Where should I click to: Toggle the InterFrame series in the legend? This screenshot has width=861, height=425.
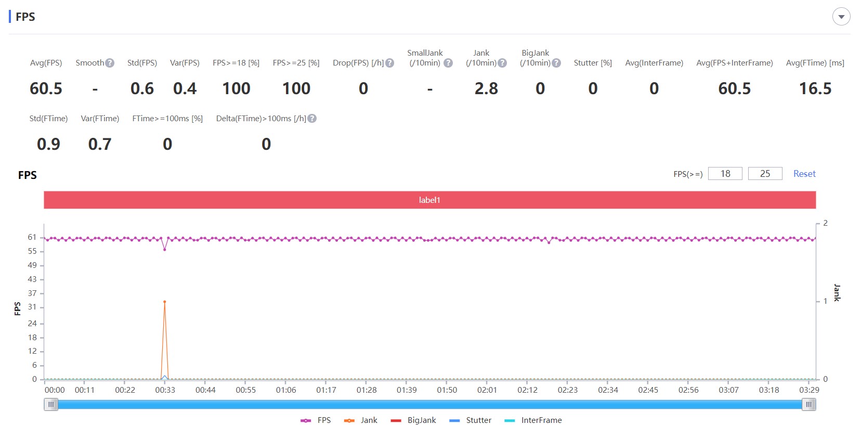[x=533, y=420]
